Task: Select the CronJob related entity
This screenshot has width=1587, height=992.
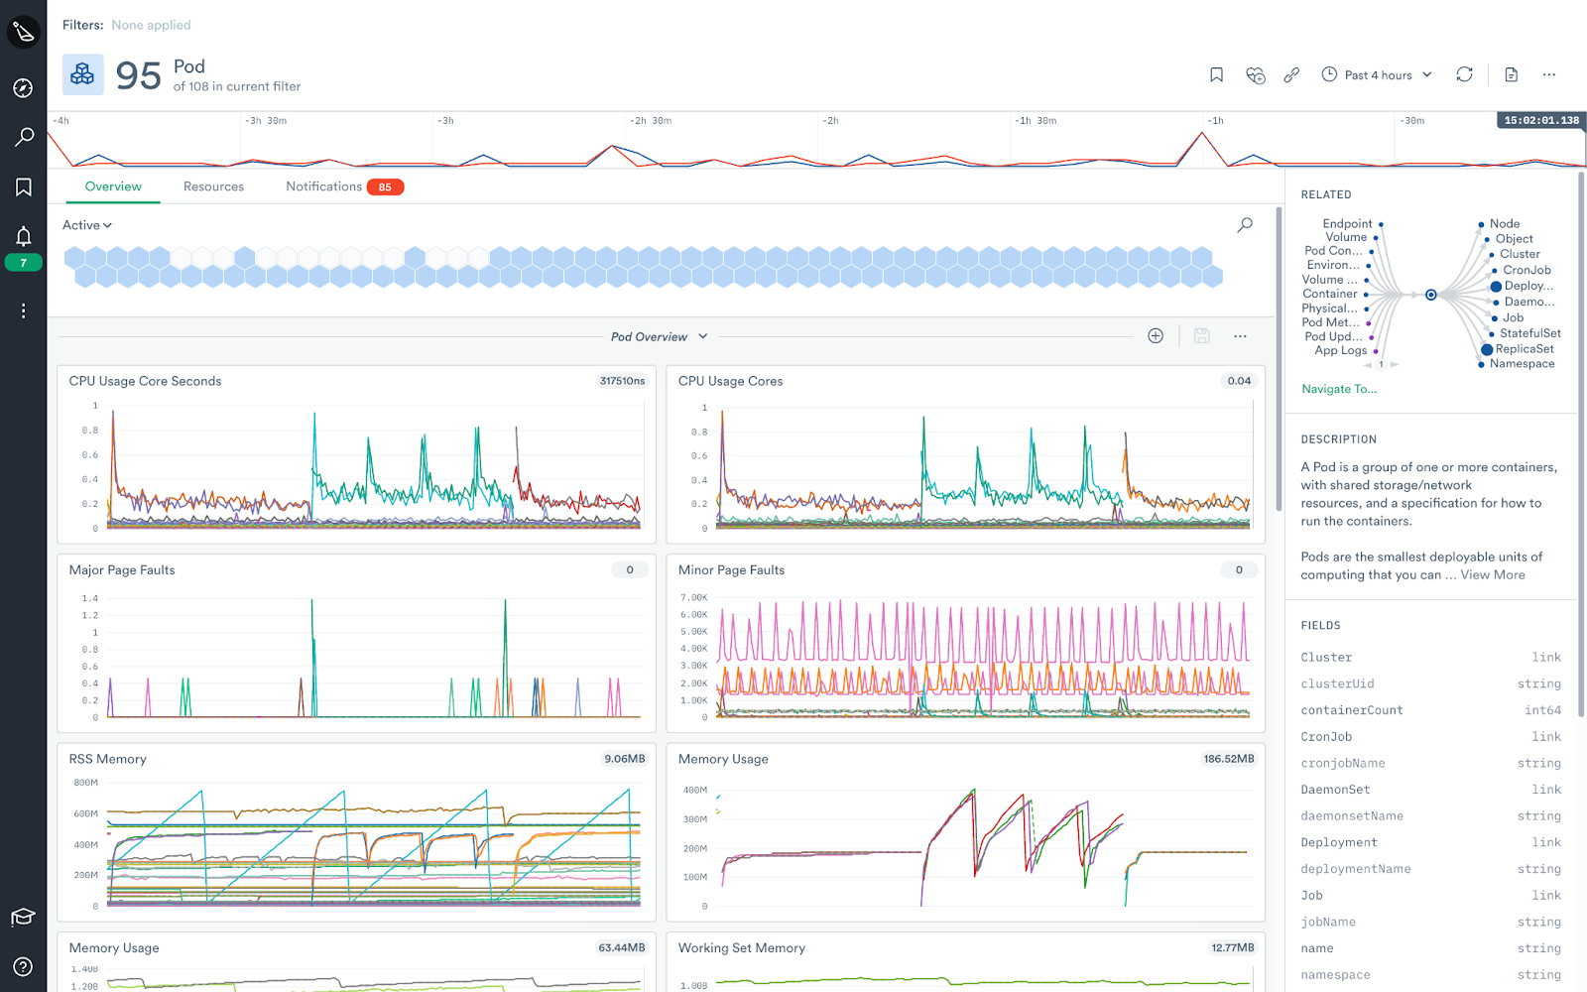Action: (1522, 270)
